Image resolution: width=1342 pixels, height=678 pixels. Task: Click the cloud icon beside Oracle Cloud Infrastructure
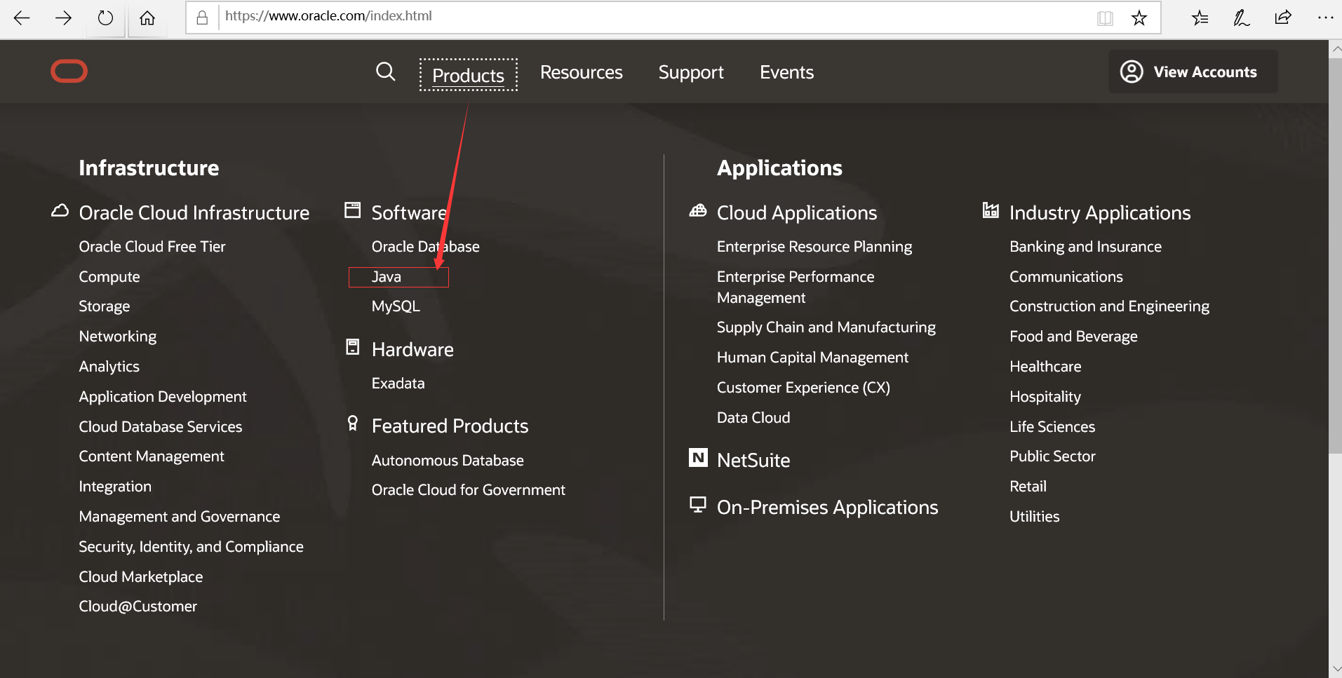coord(60,210)
